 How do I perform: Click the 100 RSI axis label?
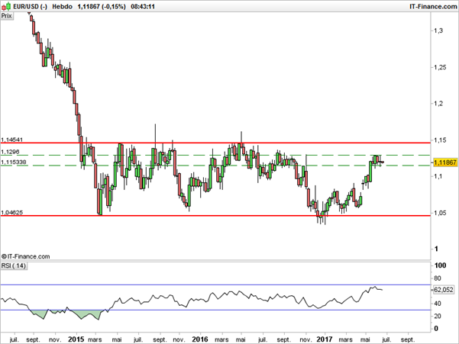440,265
